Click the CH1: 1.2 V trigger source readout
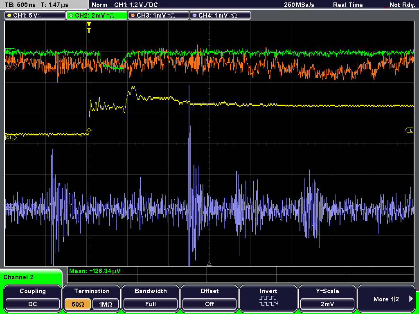This screenshot has width=419, height=314. point(136,5)
